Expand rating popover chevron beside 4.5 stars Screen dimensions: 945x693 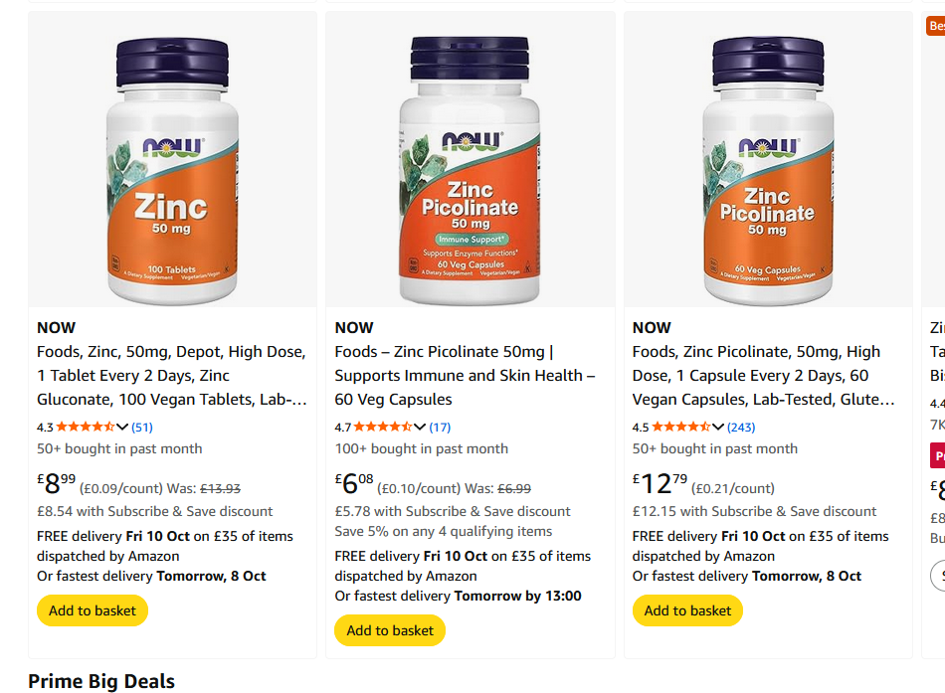[718, 428]
